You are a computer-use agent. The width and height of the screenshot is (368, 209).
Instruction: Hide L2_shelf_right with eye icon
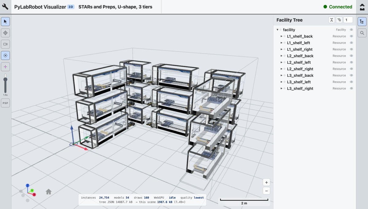[351, 69]
